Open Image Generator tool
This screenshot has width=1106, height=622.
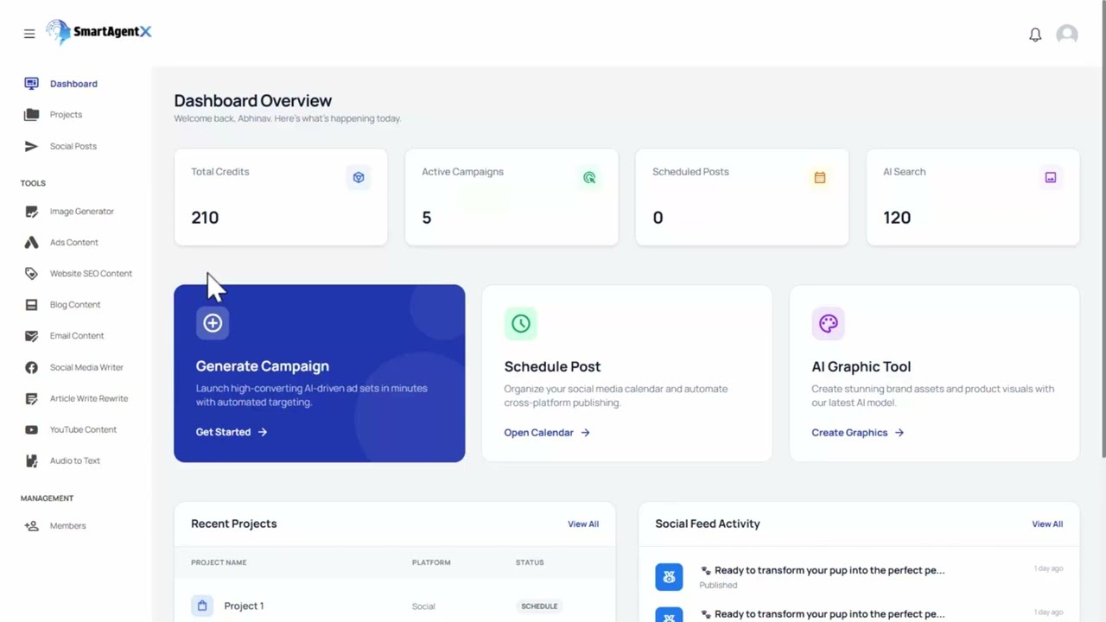[81, 211]
